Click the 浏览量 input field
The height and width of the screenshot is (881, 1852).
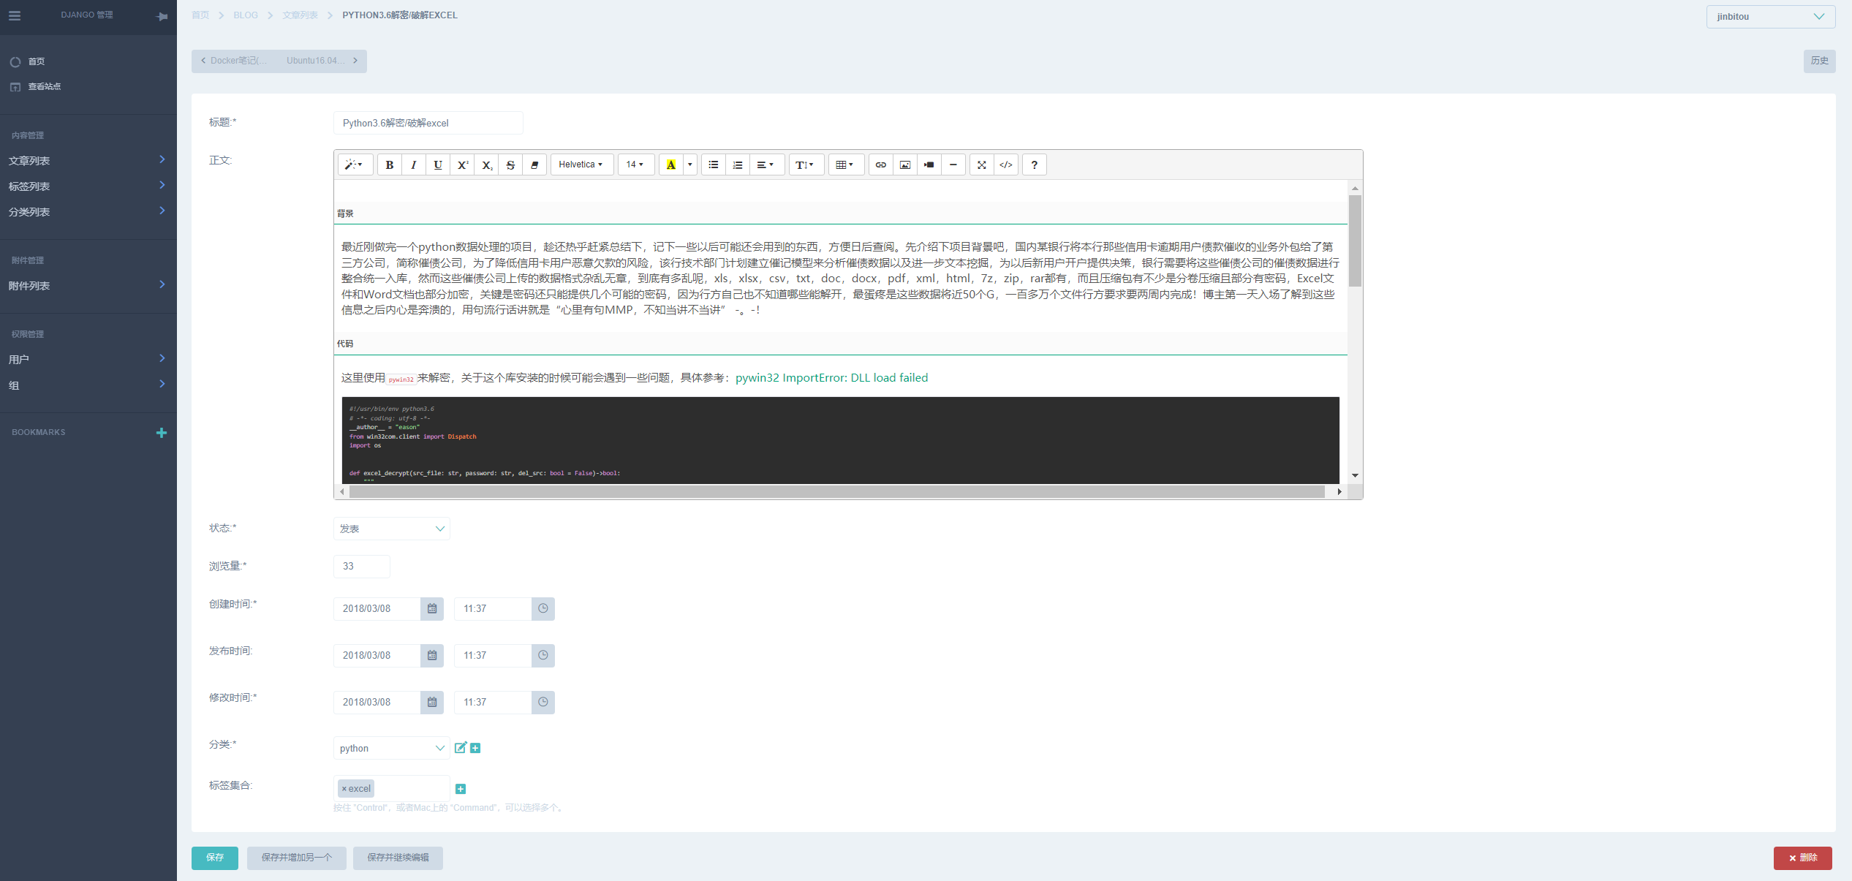coord(361,567)
